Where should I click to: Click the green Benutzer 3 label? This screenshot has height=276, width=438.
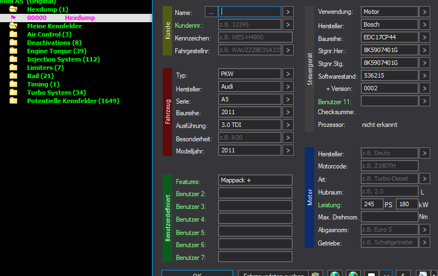191,207
